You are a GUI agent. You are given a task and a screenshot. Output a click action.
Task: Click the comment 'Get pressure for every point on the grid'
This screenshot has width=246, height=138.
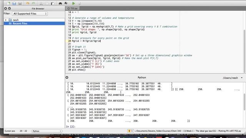pos(100,38)
